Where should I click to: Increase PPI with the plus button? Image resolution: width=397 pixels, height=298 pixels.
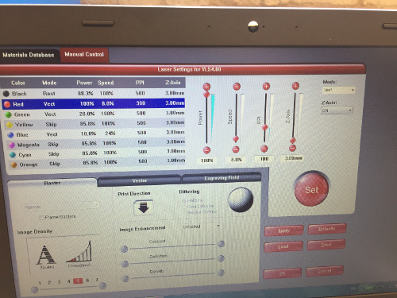tap(266, 86)
